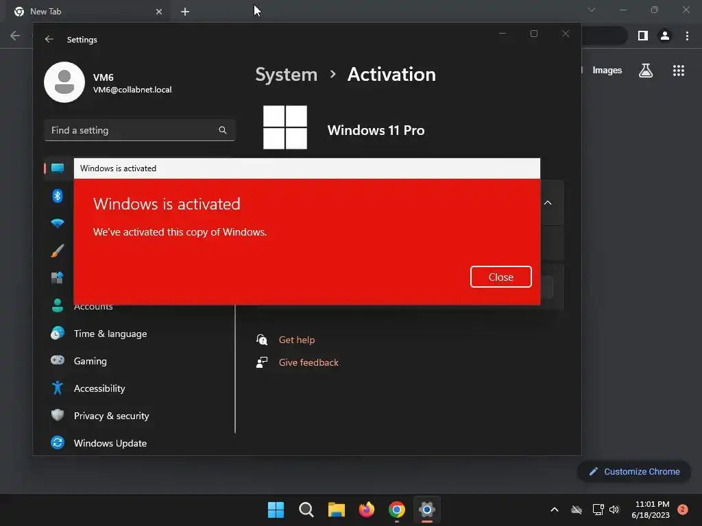The width and height of the screenshot is (702, 526).
Task: Open Chrome's three-dot menu
Action: click(687, 36)
